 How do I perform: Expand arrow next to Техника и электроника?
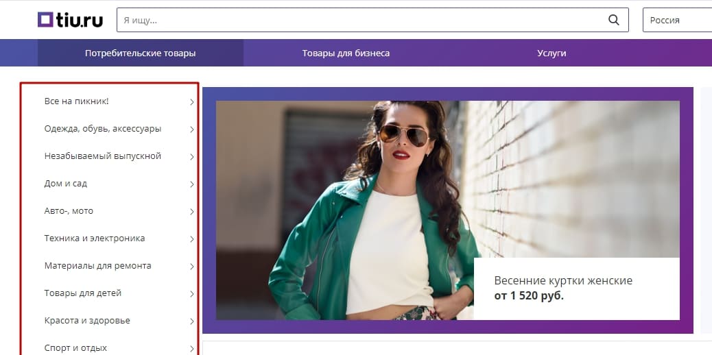coord(192,239)
